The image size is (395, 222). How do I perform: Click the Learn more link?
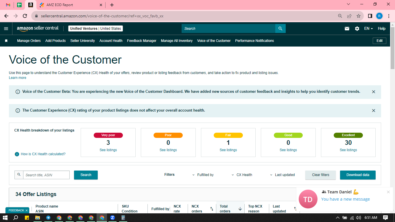[x=18, y=78]
